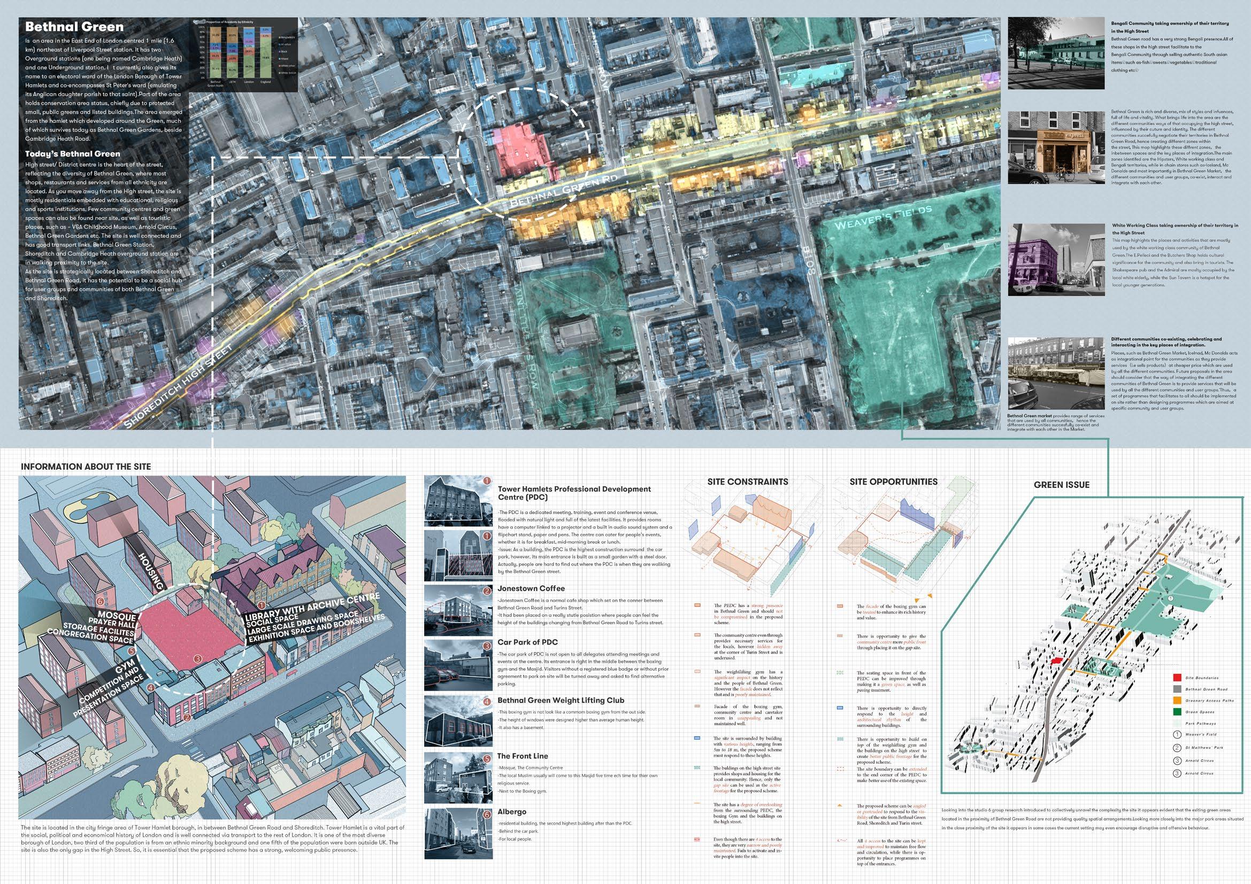Click the grey Bethnal Green Road swatch
1251x884 pixels.
(x=1177, y=689)
